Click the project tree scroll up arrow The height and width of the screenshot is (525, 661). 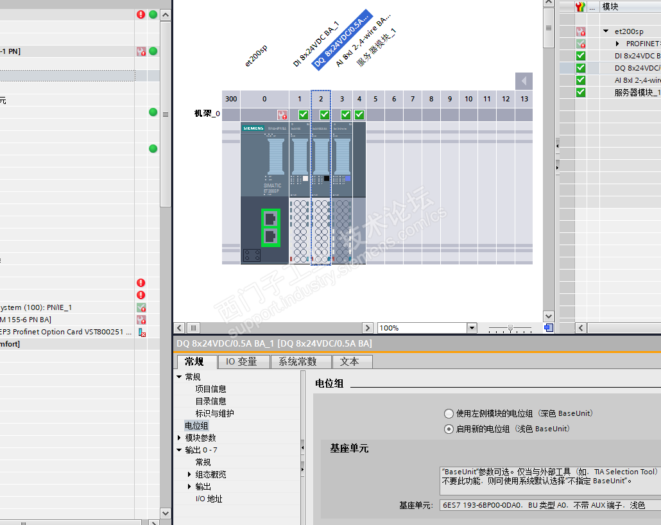166,15
